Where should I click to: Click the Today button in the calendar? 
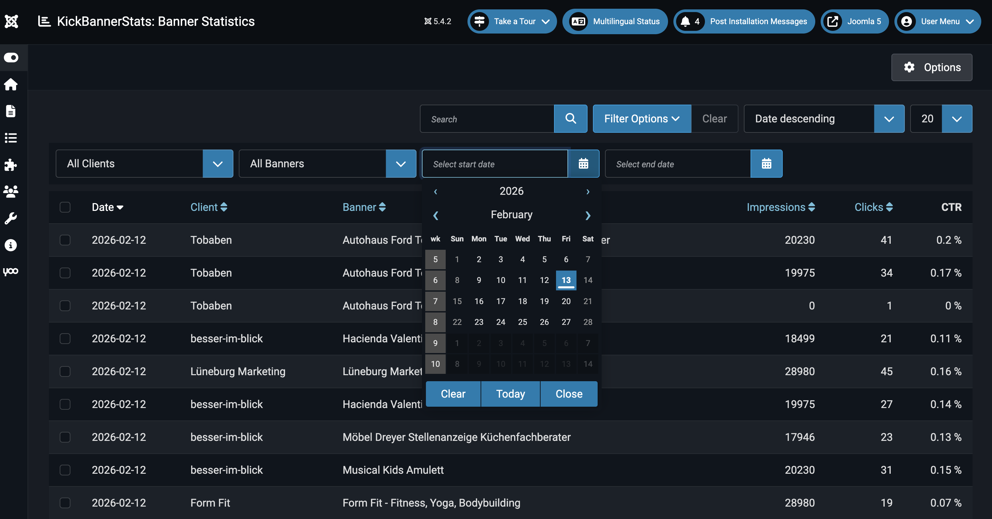(x=510, y=394)
